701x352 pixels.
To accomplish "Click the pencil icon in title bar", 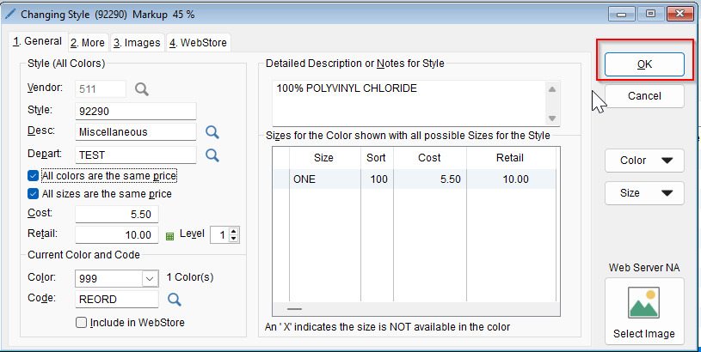I will point(9,15).
